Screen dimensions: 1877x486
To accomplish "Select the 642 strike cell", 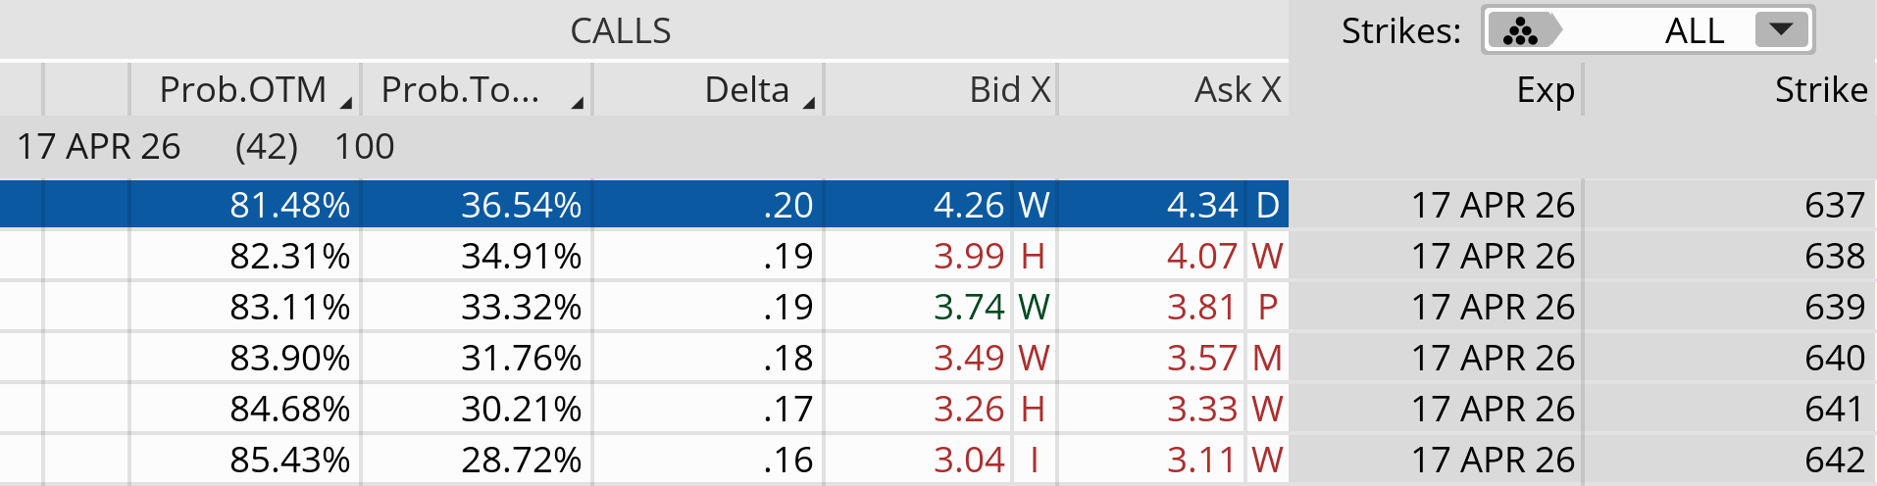I will pos(1834,460).
